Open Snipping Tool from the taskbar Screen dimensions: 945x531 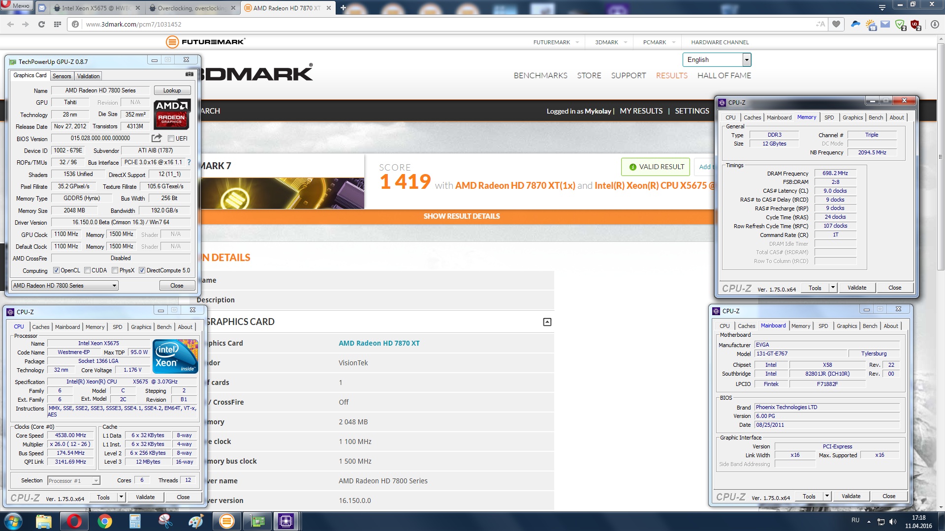coord(165,521)
